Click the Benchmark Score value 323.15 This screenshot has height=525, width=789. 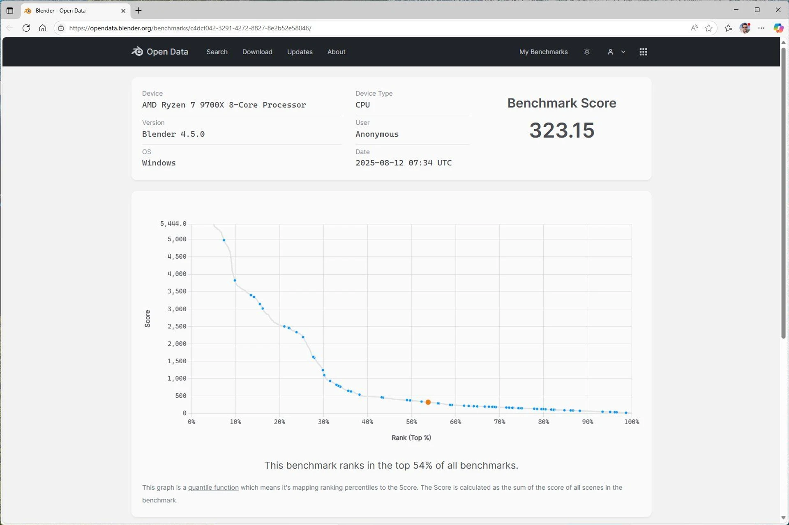coord(561,131)
